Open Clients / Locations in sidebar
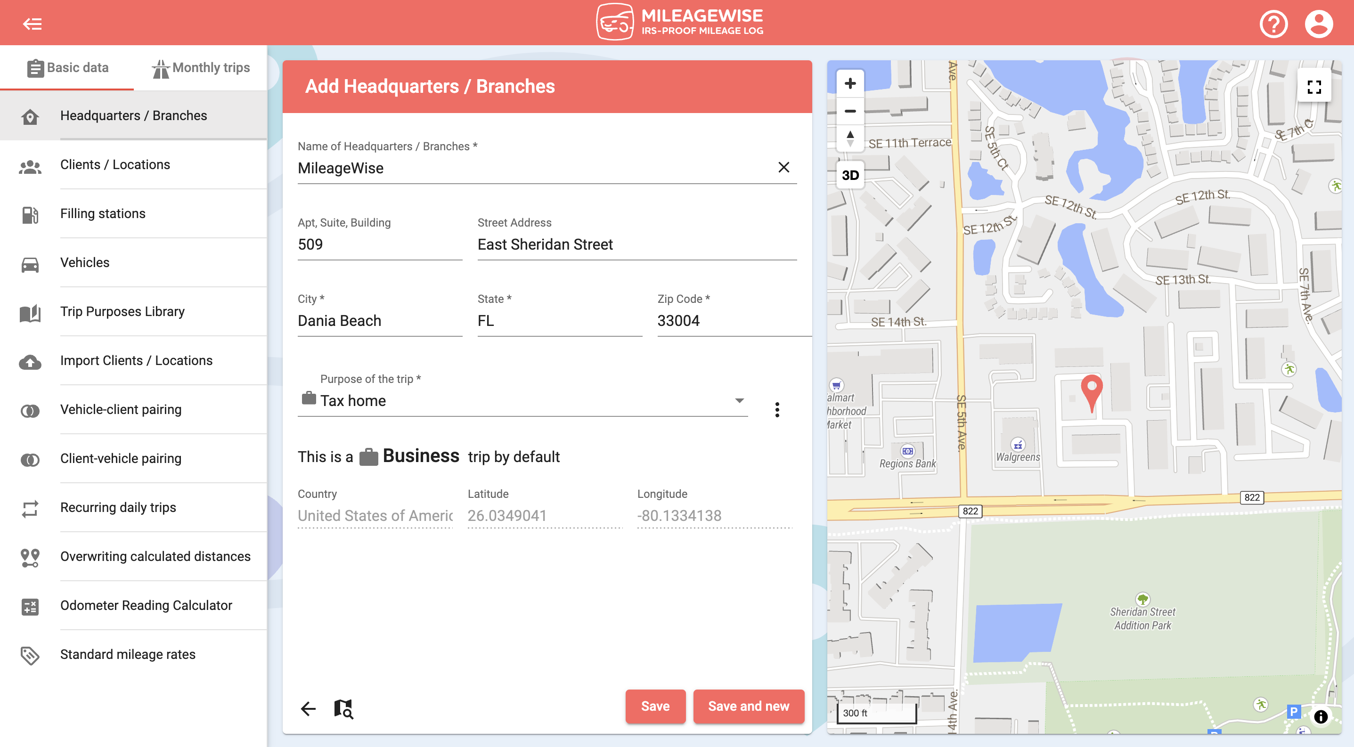1354x747 pixels. (133, 164)
